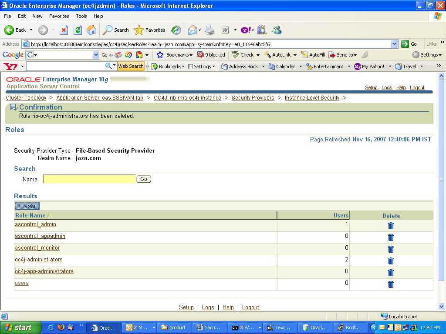Click the address bar green Go button

409,44
